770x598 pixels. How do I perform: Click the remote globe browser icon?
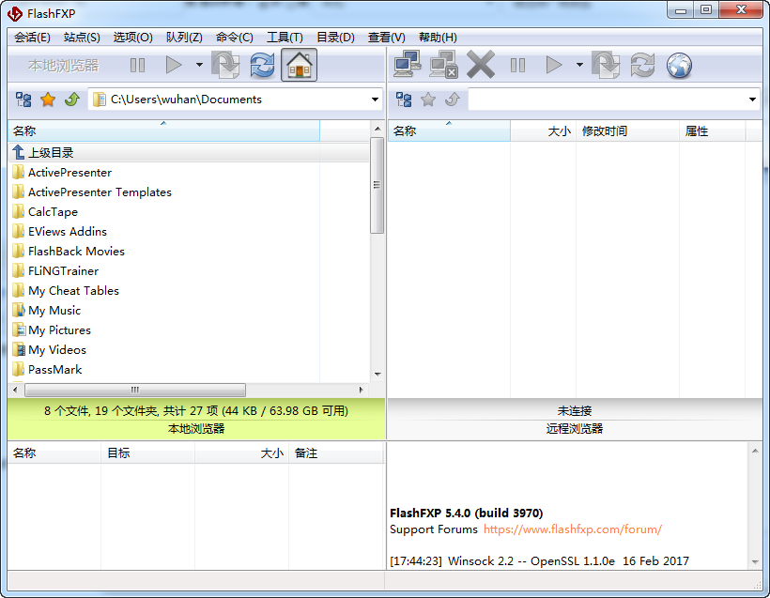(x=679, y=65)
